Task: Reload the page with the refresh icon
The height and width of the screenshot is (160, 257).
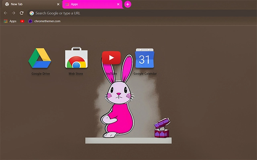Action: click(x=22, y=13)
